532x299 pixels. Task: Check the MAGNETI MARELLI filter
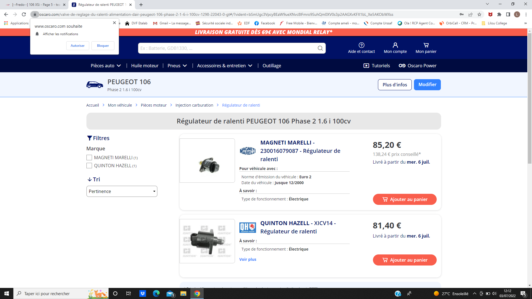point(89,158)
